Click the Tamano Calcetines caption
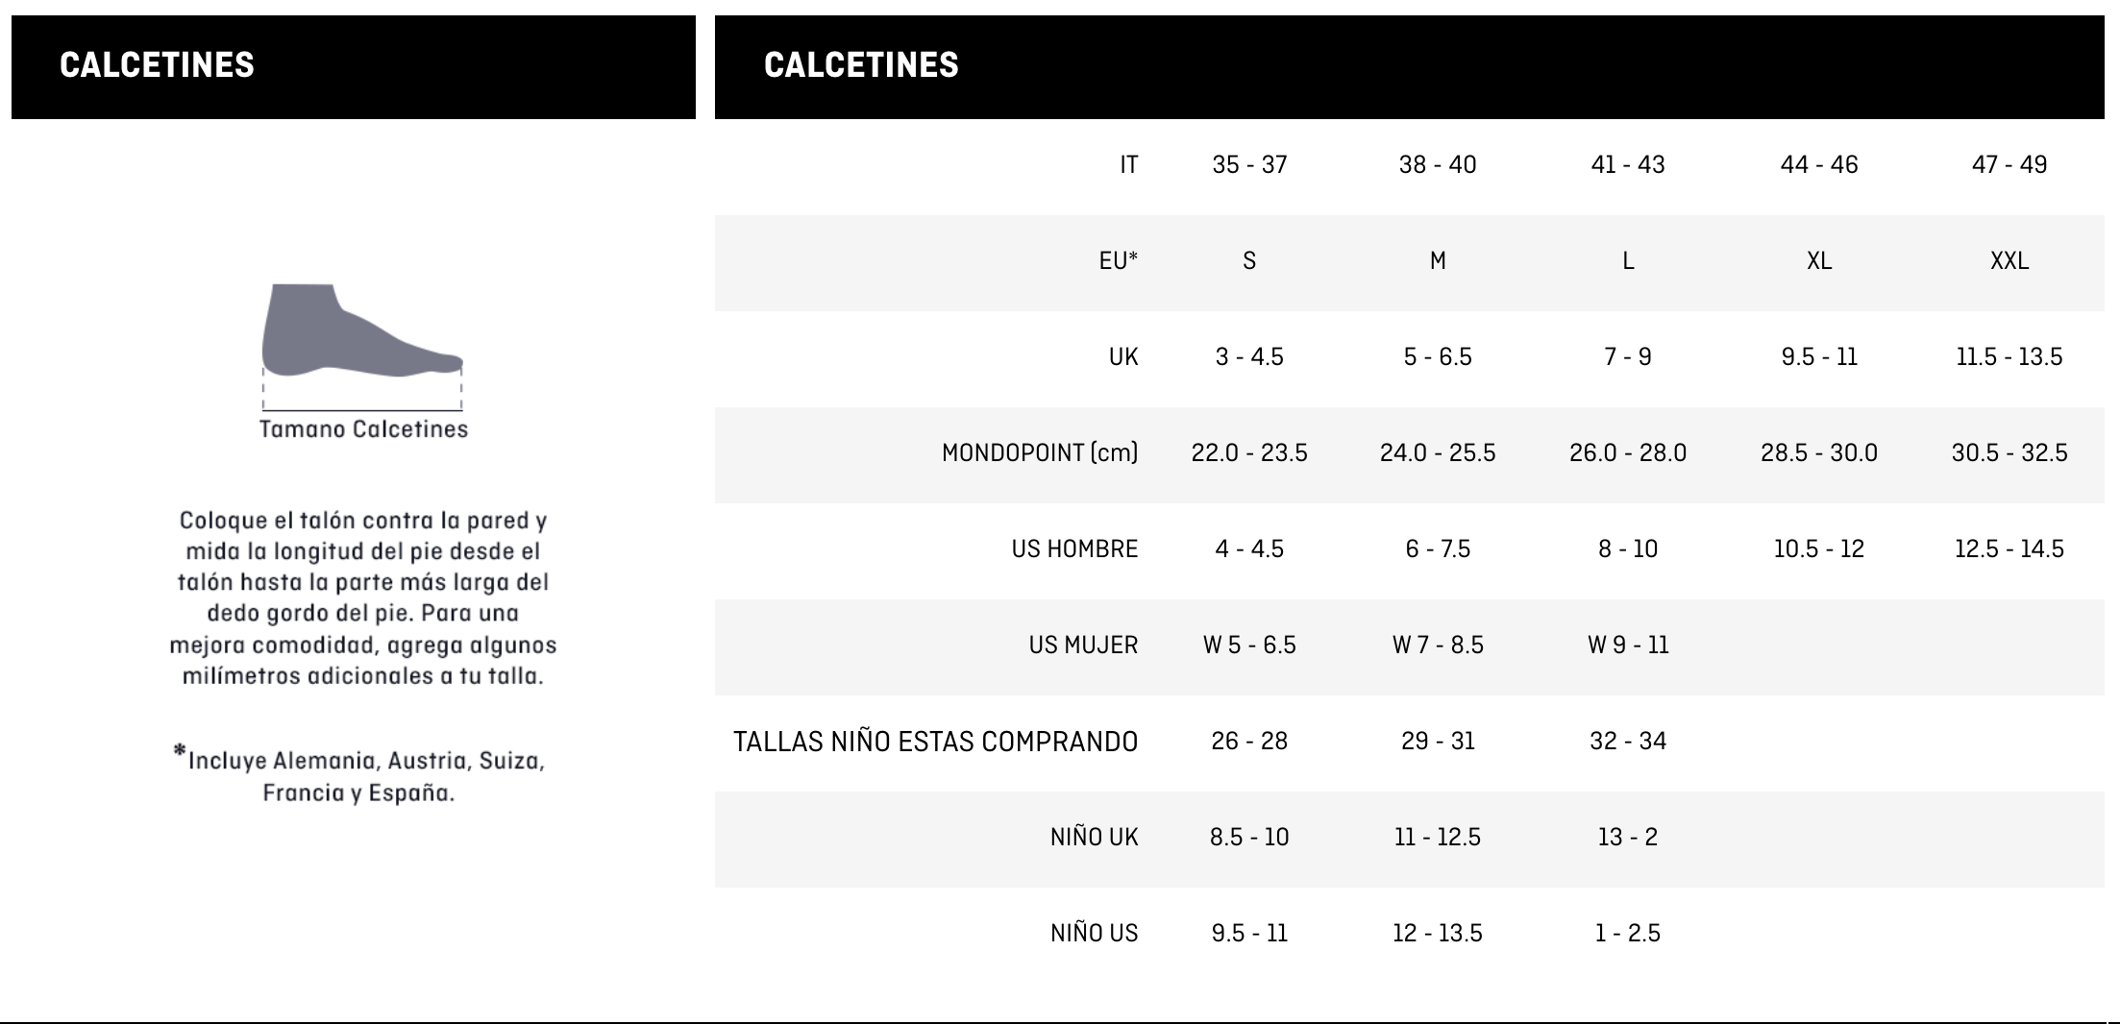2120x1024 pixels. (x=363, y=429)
